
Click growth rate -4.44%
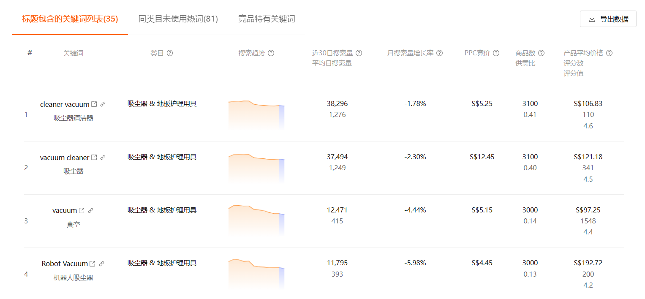(415, 210)
